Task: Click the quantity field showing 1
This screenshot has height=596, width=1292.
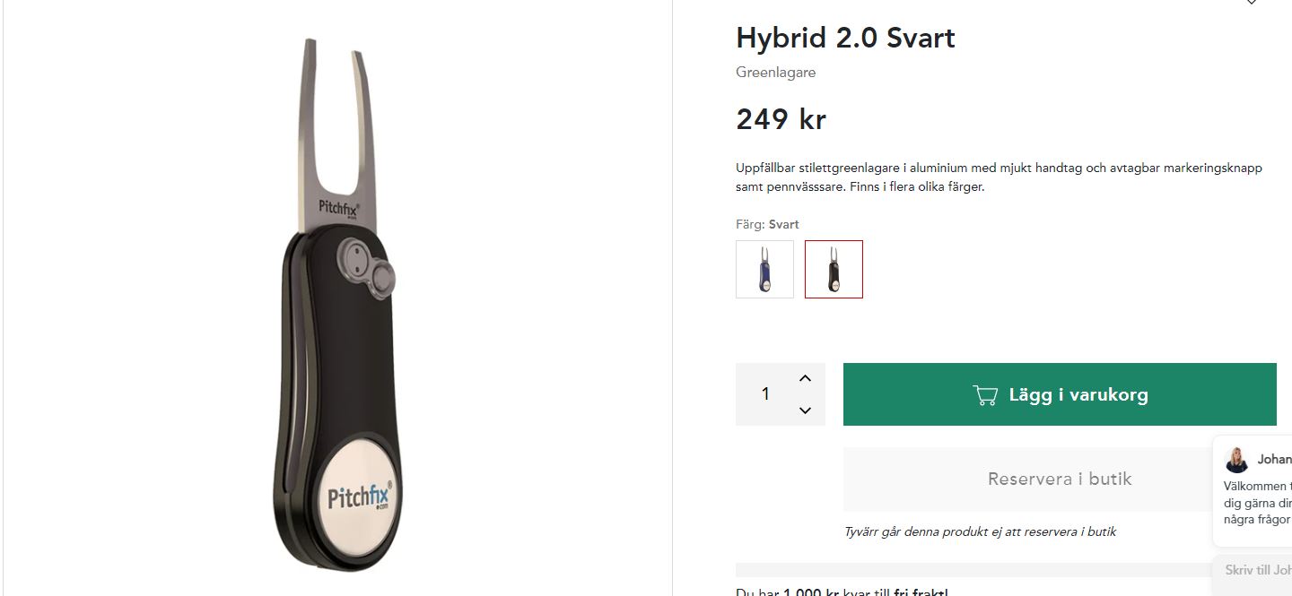Action: 765,394
